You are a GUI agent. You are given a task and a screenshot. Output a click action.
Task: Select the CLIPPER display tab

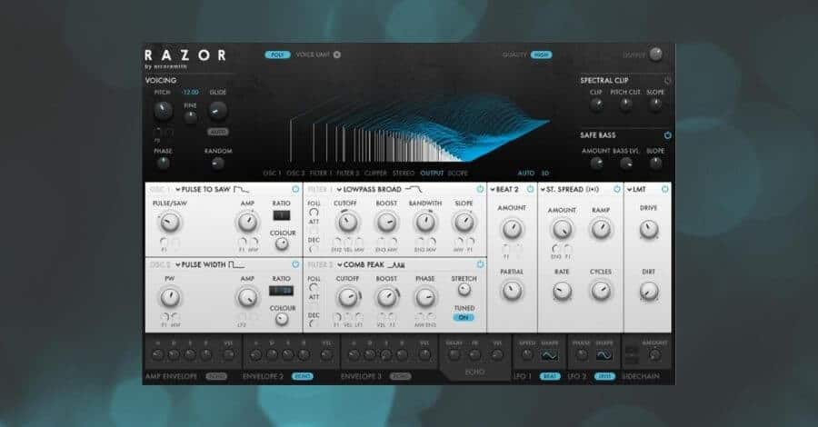point(375,174)
